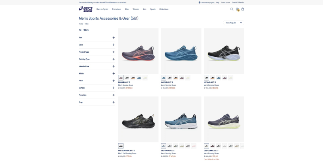Image resolution: width=323 pixels, height=161 pixels.
Task: Select the cream swatch under the blue NOVABLAST 5
Action: coord(188,78)
